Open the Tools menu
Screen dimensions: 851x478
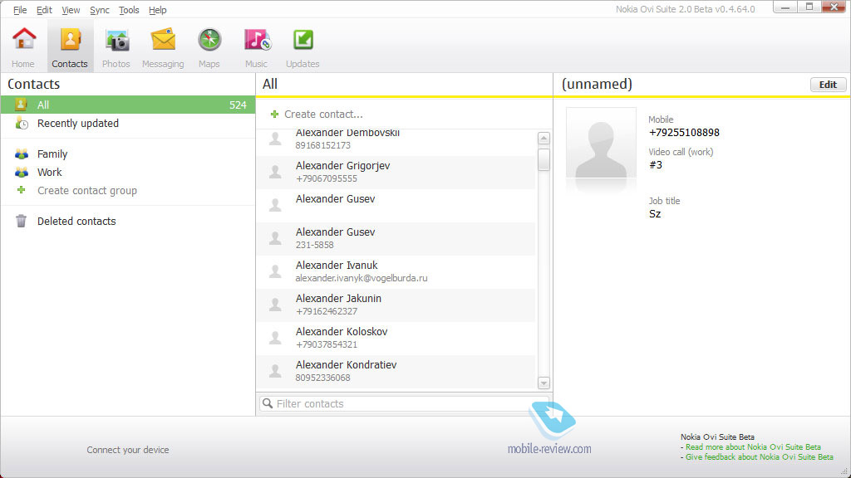tap(129, 10)
